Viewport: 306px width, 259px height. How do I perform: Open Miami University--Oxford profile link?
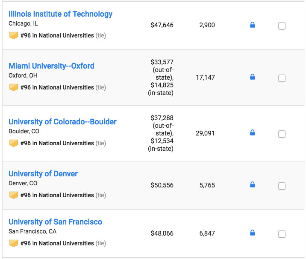[x=51, y=66]
